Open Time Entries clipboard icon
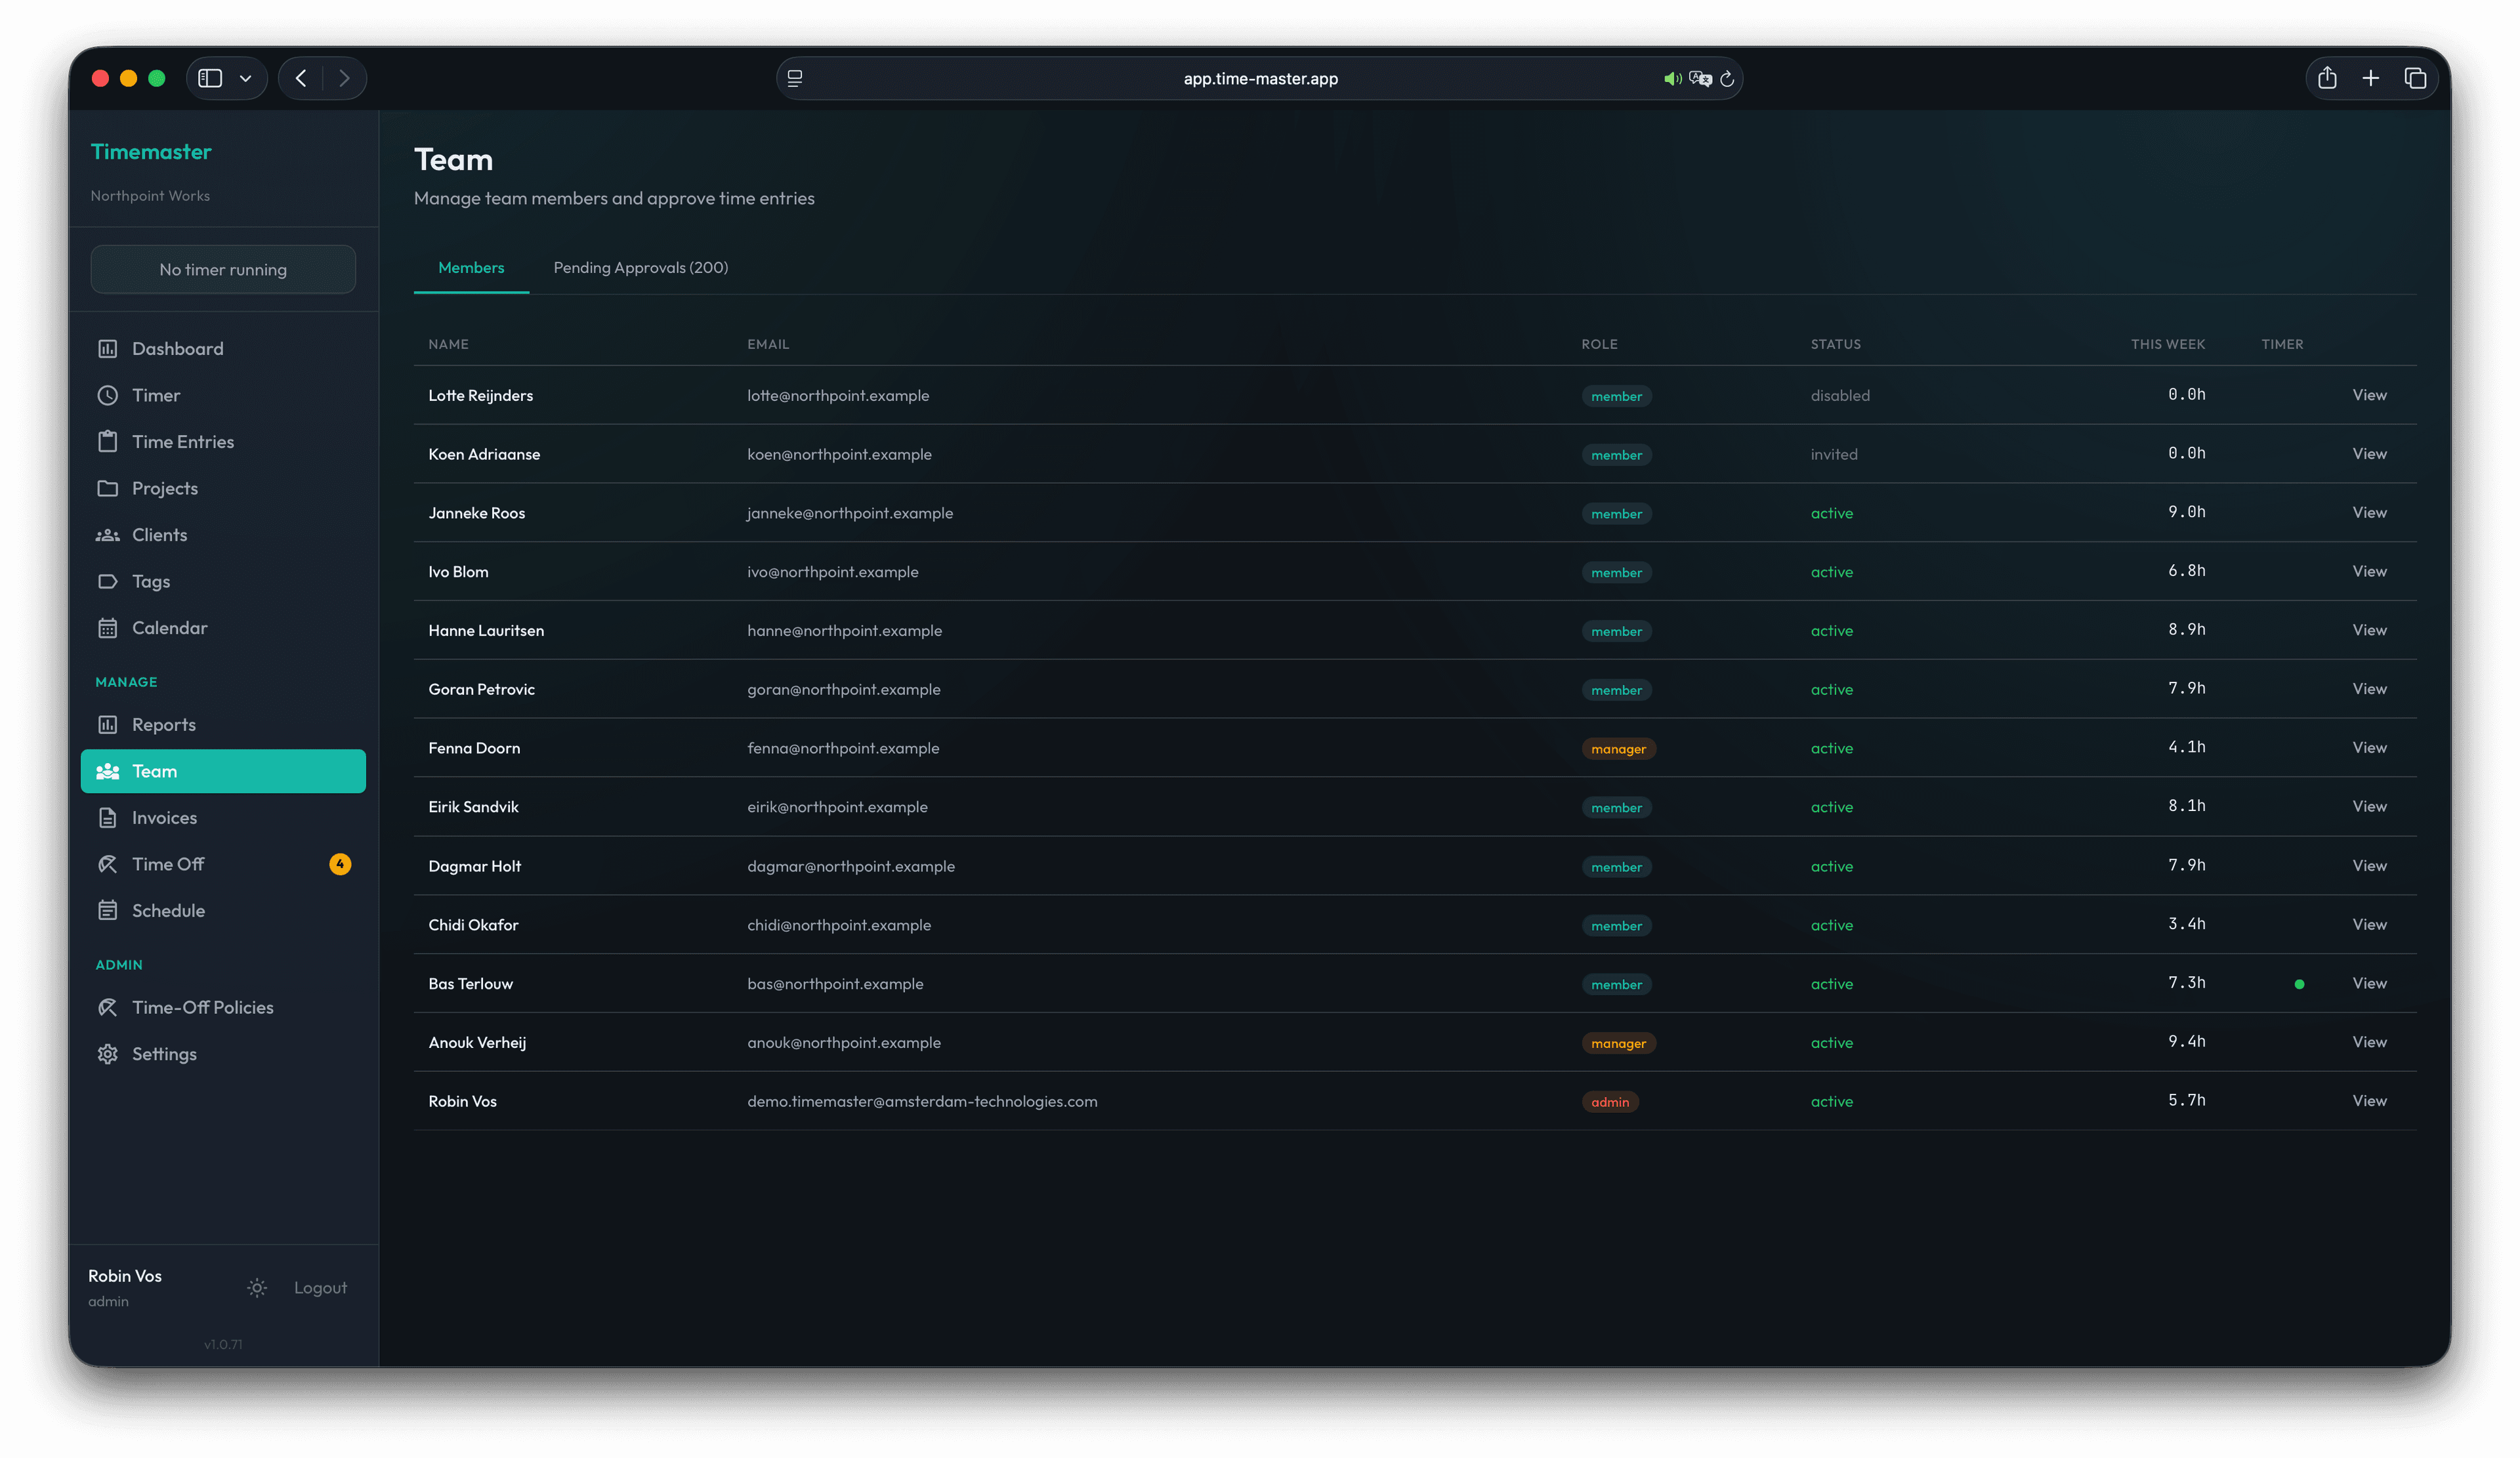Image resolution: width=2520 pixels, height=1458 pixels. [107, 441]
